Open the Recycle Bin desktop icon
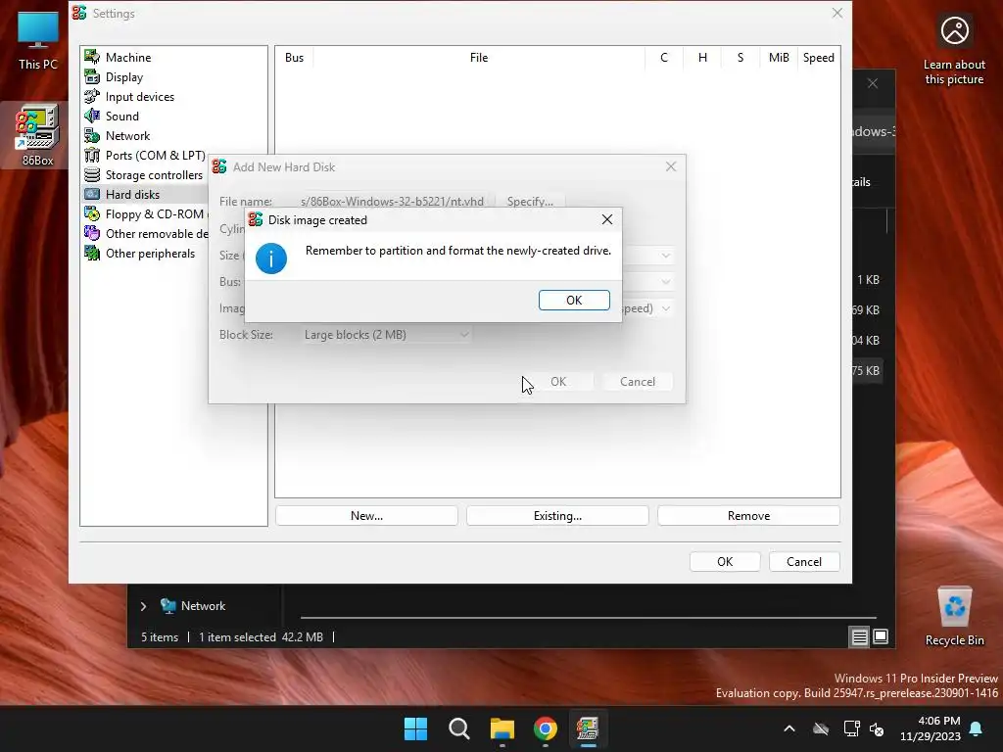The width and height of the screenshot is (1003, 752). tap(954, 617)
